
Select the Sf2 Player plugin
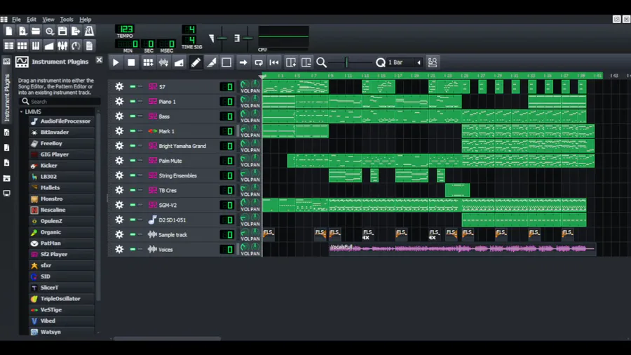[62, 255]
